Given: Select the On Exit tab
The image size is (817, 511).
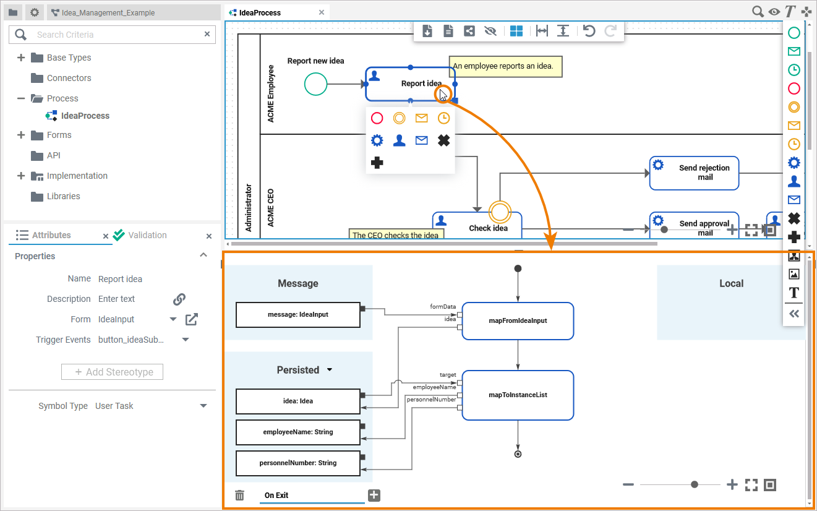Looking at the screenshot, I should (276, 496).
